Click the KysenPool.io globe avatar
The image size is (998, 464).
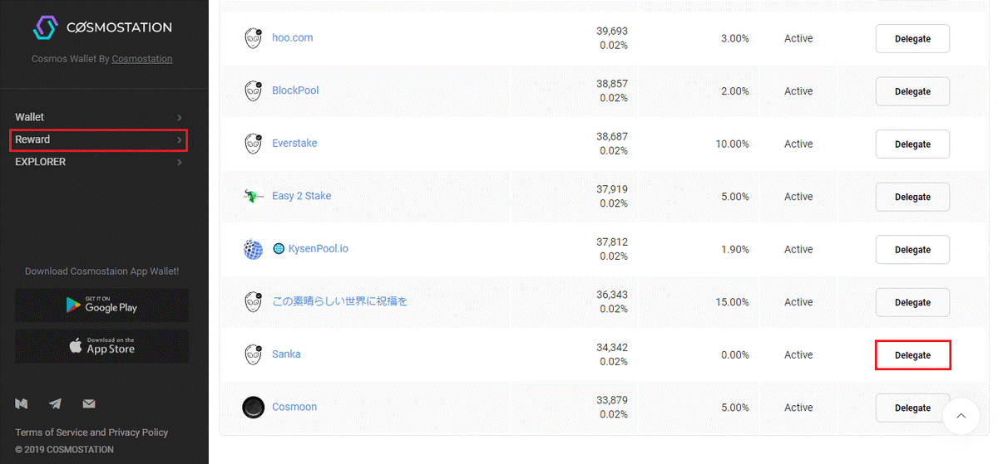(x=253, y=249)
